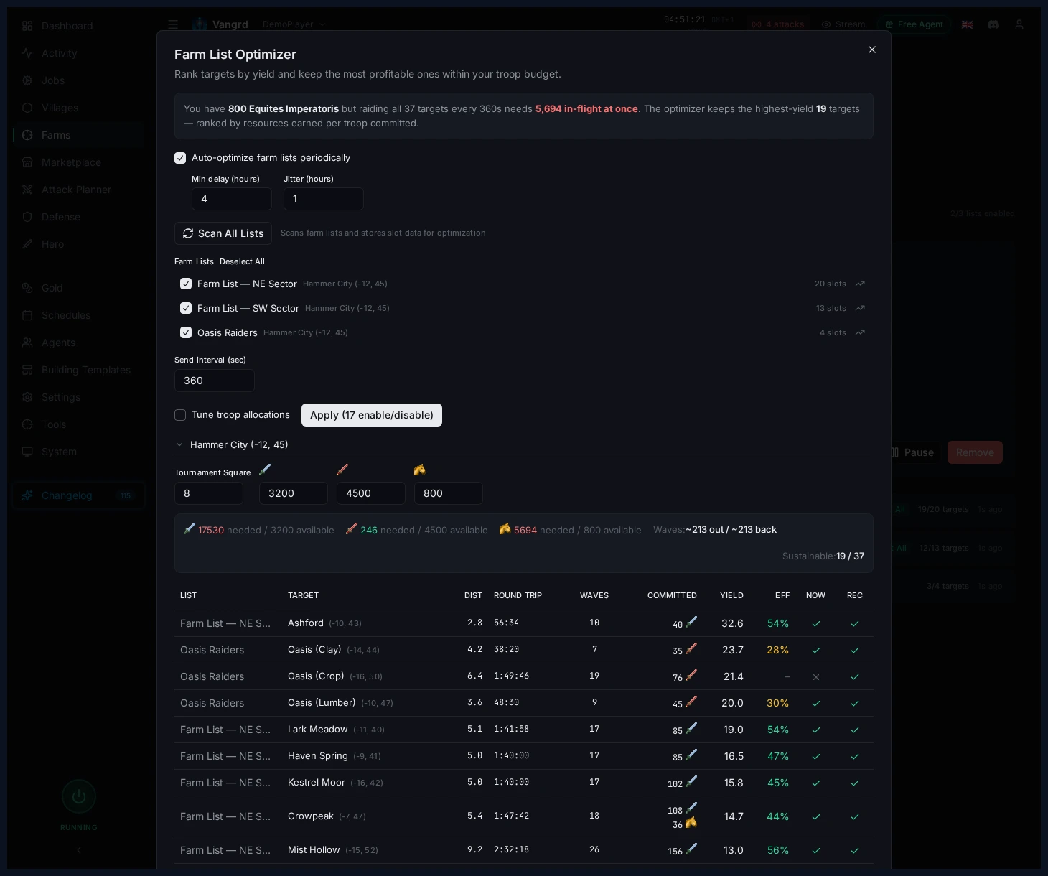Disable auto-optimize farm lists periodically
The width and height of the screenshot is (1048, 876).
pos(180,157)
